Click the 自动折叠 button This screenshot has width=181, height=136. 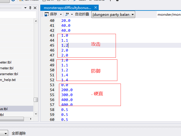point(83,14)
